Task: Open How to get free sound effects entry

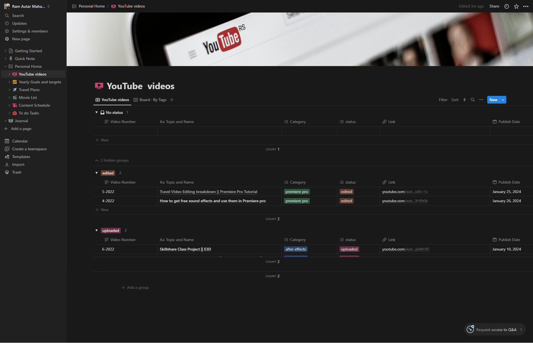Action: click(x=213, y=201)
